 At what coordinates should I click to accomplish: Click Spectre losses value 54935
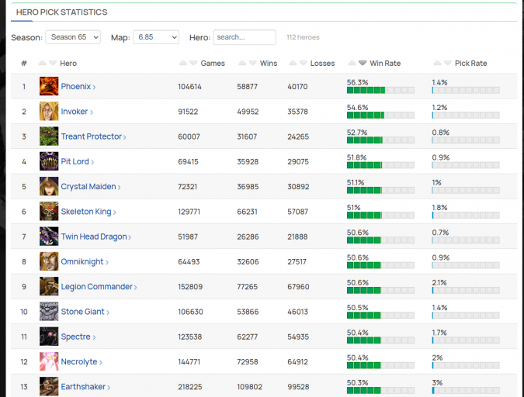point(298,337)
